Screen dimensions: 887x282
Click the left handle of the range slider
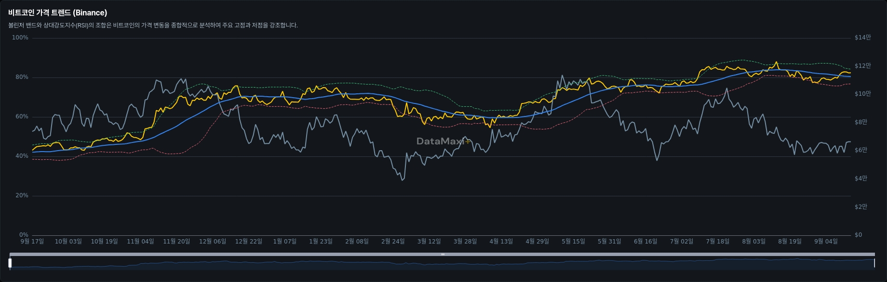click(x=10, y=263)
